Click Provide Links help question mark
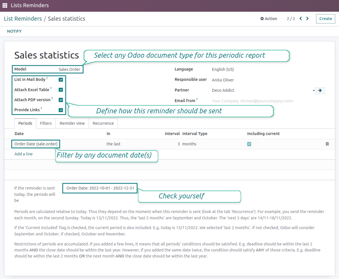Viewport: 339px width, 279px height. click(x=41, y=109)
